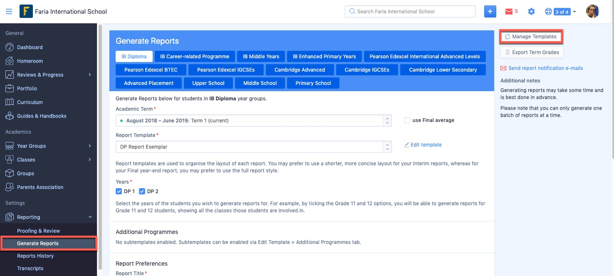Expand the Classes submenu chevron
Viewport: 614px width, 276px height.
coord(90,159)
